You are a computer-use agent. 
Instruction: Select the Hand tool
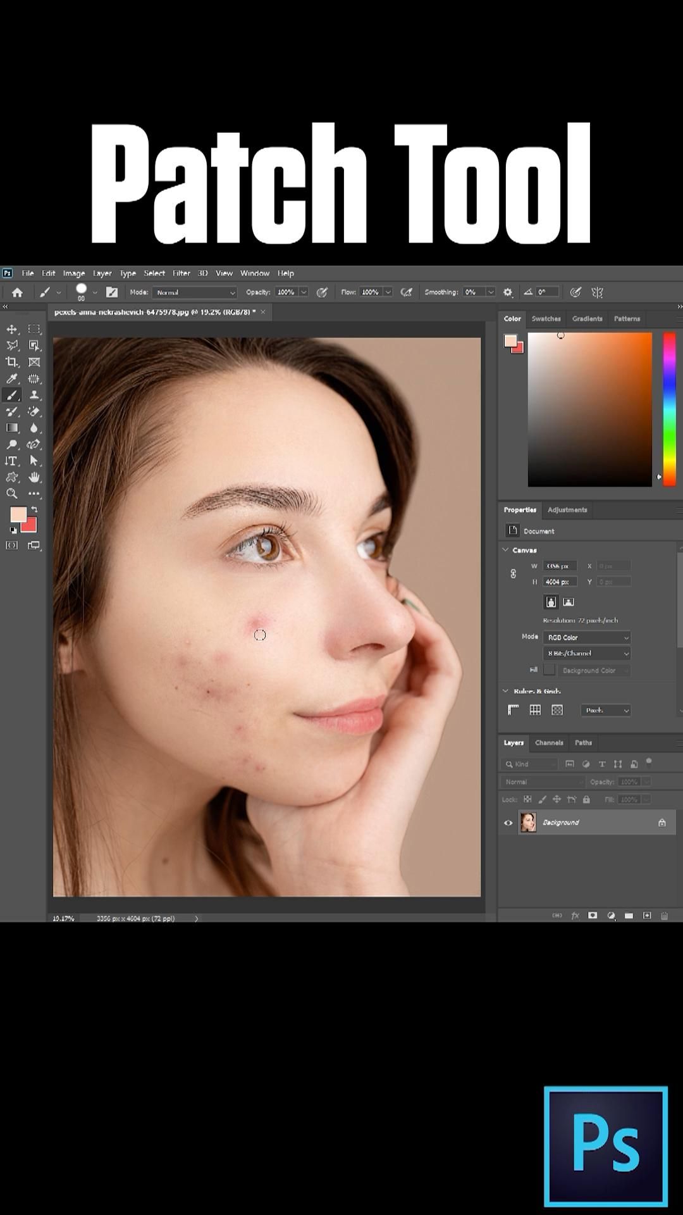(34, 477)
